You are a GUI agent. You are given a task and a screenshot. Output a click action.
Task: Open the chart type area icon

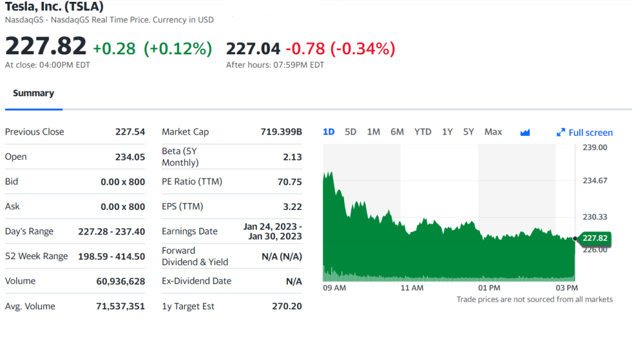[525, 132]
